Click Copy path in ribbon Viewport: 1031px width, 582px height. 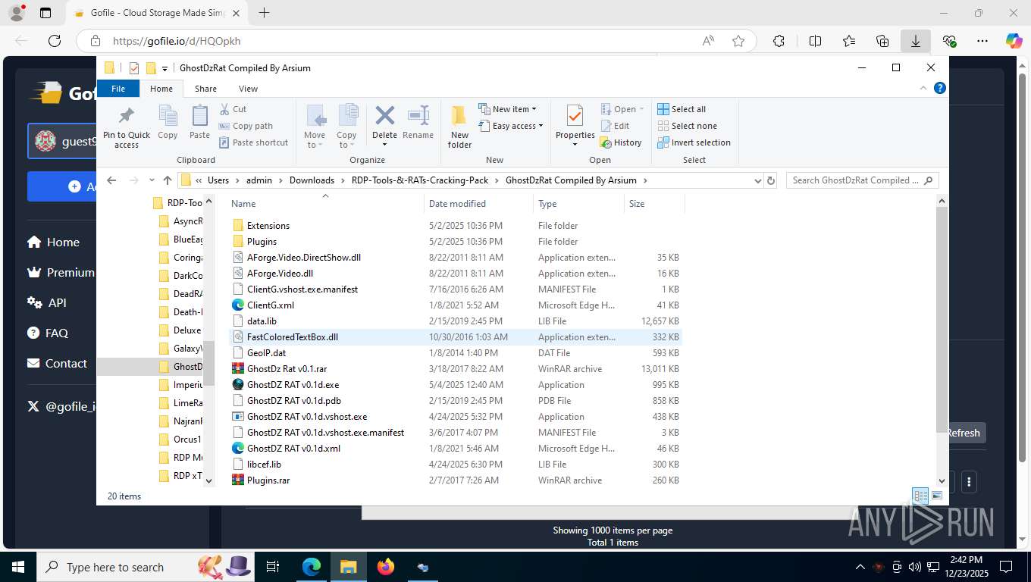tap(246, 126)
